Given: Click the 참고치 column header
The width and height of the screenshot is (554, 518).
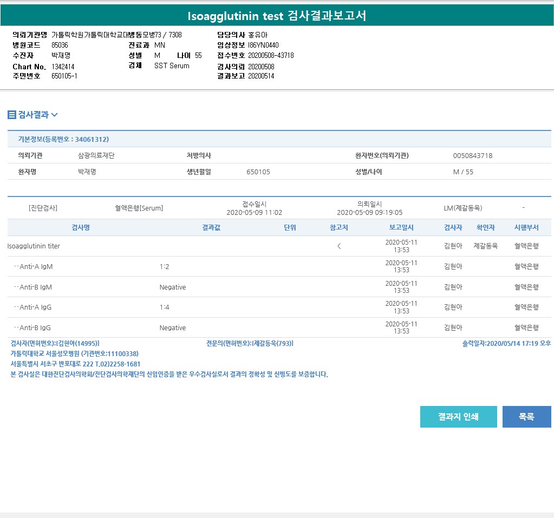Looking at the screenshot, I should click(339, 228).
